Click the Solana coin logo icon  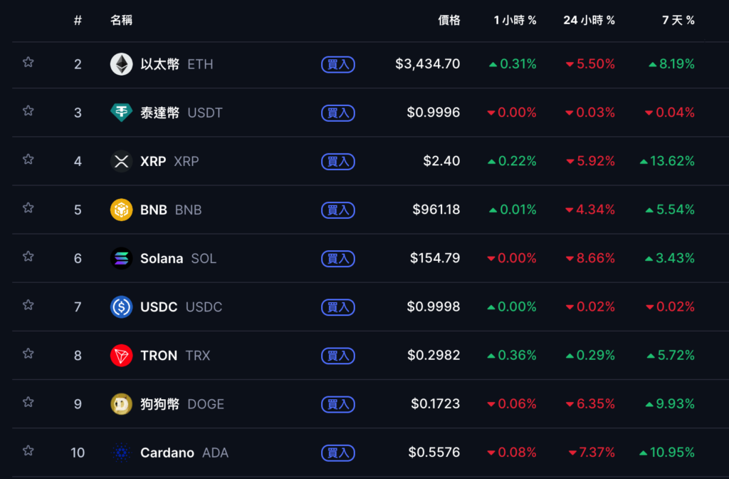(x=121, y=258)
